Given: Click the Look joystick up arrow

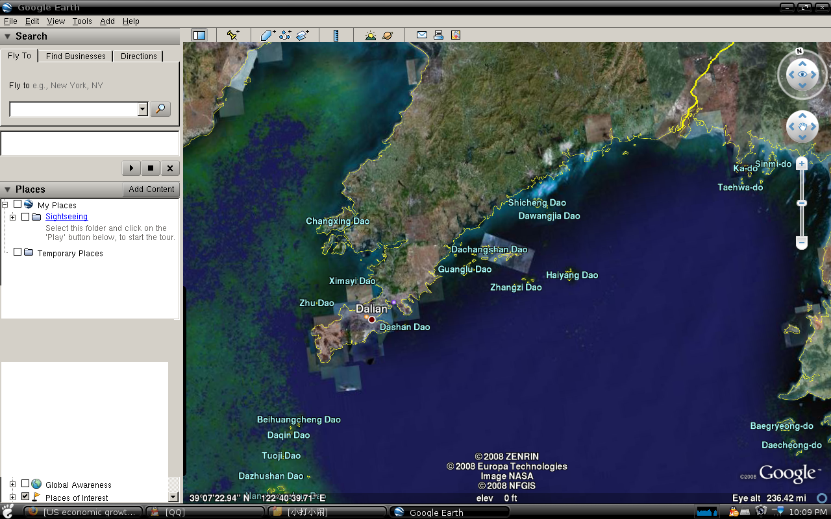Looking at the screenshot, I should pos(802,64).
